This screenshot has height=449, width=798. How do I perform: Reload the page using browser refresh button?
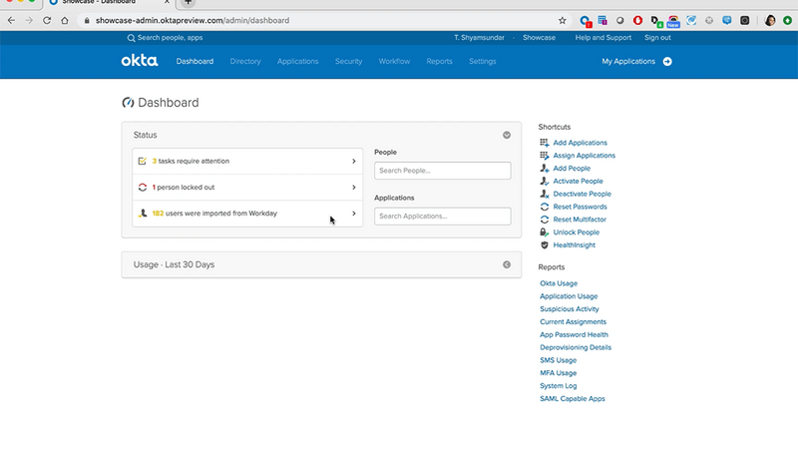tap(46, 20)
